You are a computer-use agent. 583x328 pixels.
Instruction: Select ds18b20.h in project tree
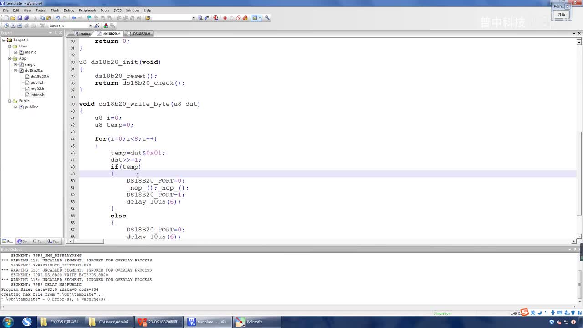coord(39,77)
